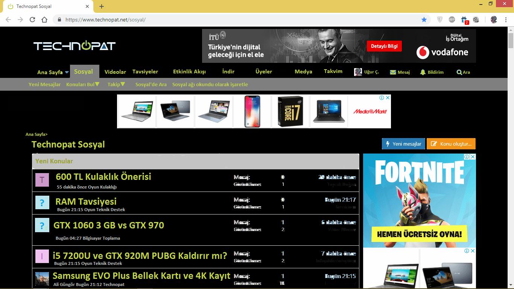Open the Takvim menu item
This screenshot has height=289, width=514.
tap(333, 71)
